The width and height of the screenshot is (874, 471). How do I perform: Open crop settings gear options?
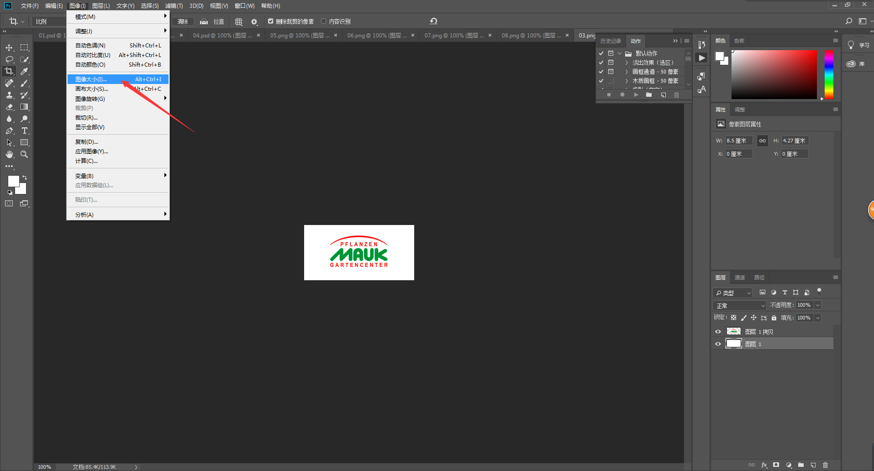point(254,21)
